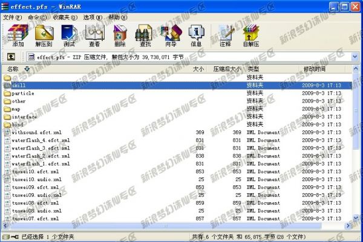Click the 解压到 (Extract To) icon
Screen dimensions: 363x242
coord(44,36)
